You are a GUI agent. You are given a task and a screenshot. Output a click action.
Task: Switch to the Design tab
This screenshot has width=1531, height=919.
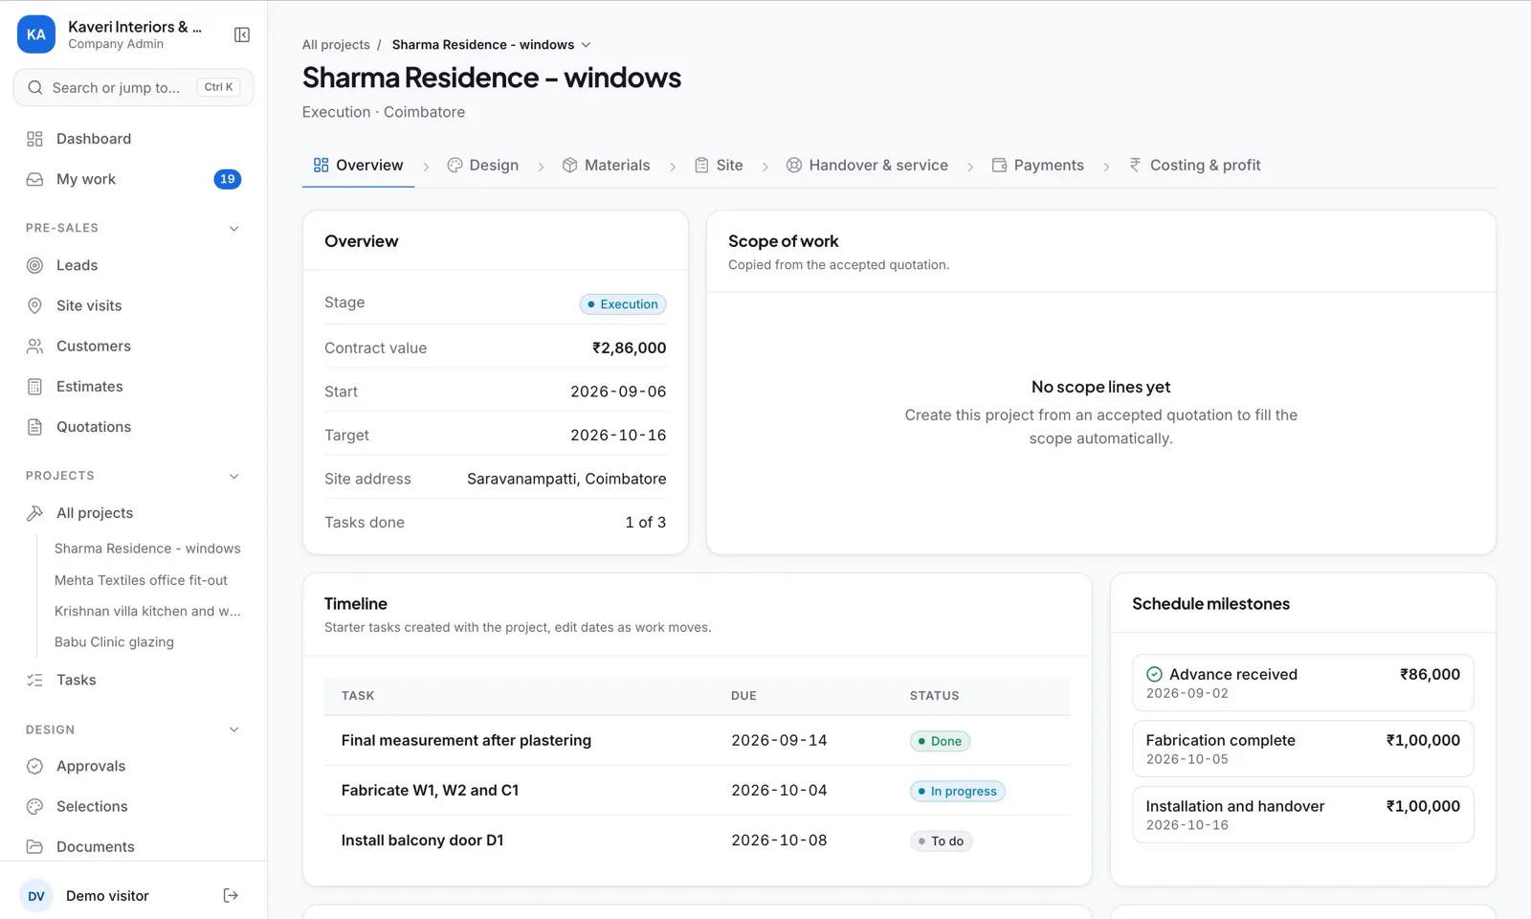[x=483, y=165]
